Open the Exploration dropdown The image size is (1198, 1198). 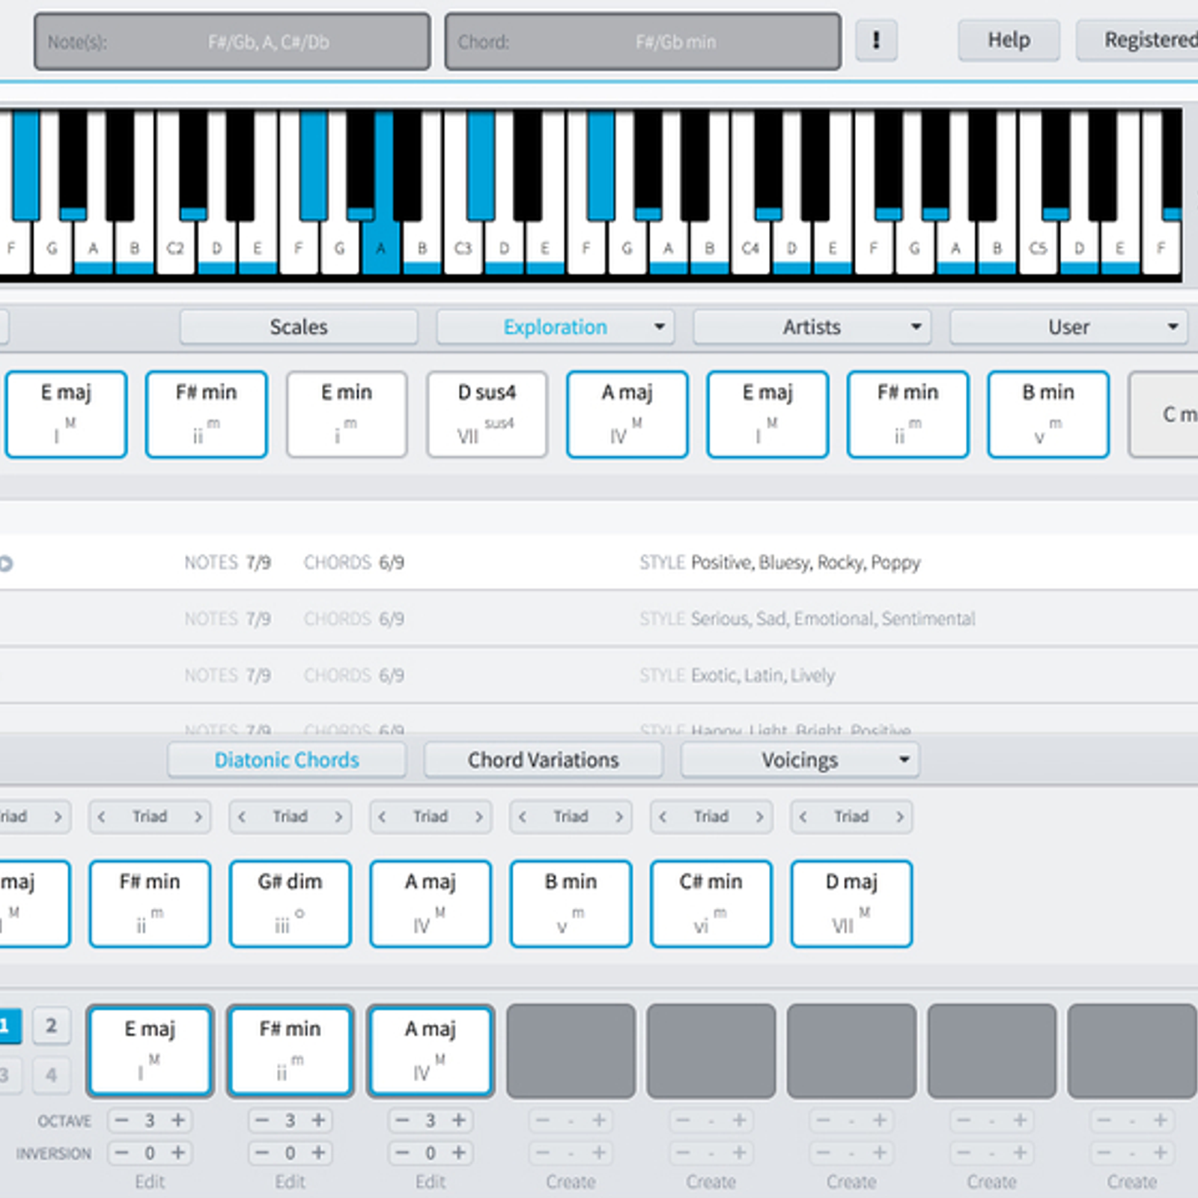coord(555,327)
